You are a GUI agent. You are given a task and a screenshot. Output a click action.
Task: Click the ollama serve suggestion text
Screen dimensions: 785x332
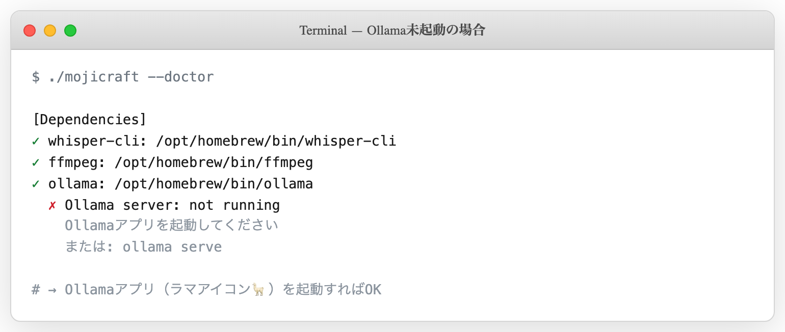click(172, 247)
